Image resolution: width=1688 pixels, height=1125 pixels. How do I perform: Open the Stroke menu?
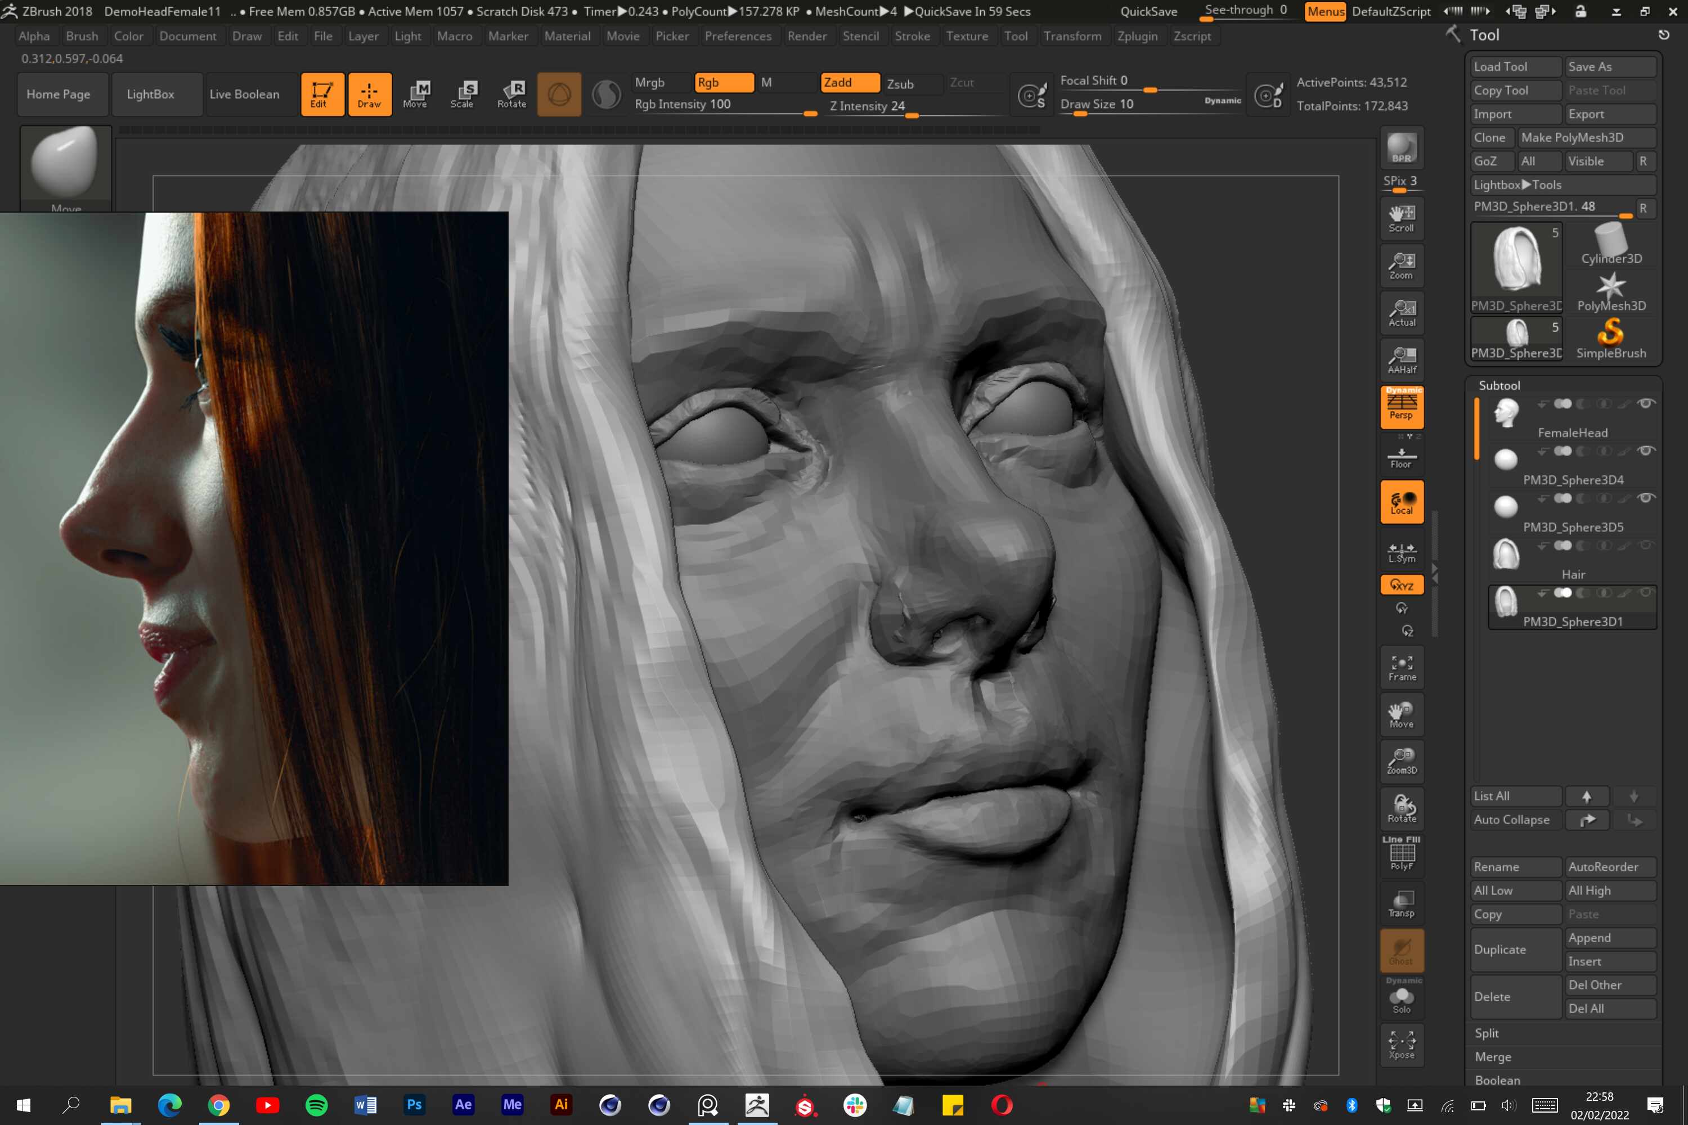coord(912,36)
